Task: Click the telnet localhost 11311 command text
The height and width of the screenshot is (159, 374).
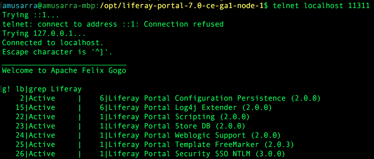Action: (x=321, y=6)
